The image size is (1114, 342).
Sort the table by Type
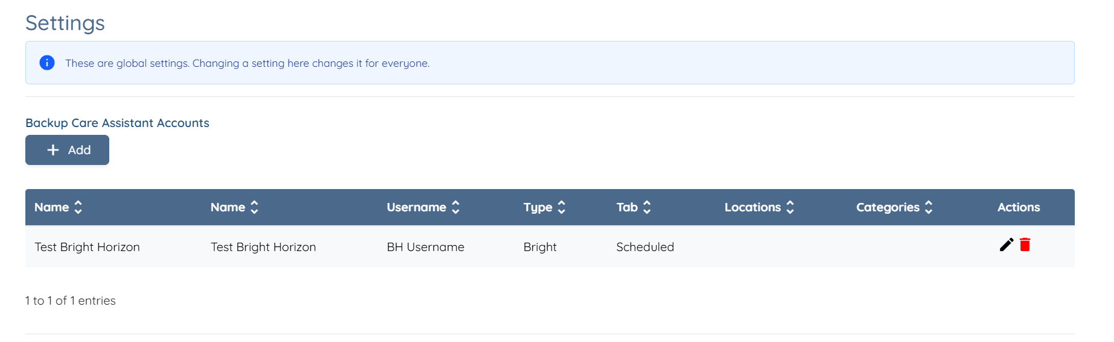(561, 207)
